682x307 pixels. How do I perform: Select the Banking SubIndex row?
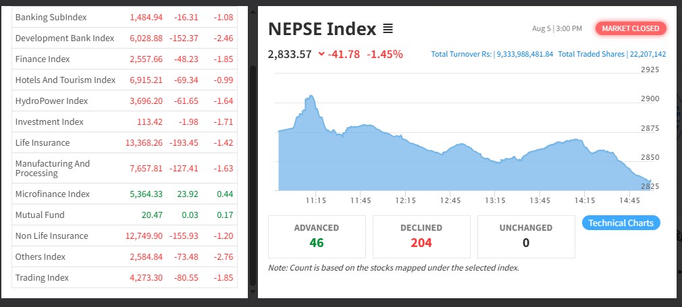[x=51, y=16]
